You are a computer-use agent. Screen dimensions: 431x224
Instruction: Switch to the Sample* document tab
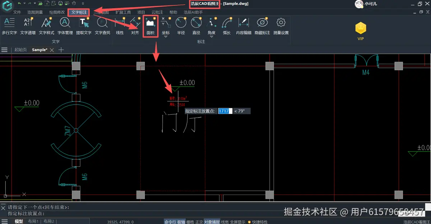[40, 50]
